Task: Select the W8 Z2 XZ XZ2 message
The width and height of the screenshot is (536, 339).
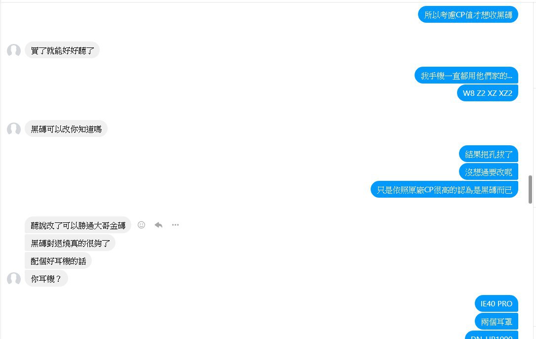Action: click(488, 93)
